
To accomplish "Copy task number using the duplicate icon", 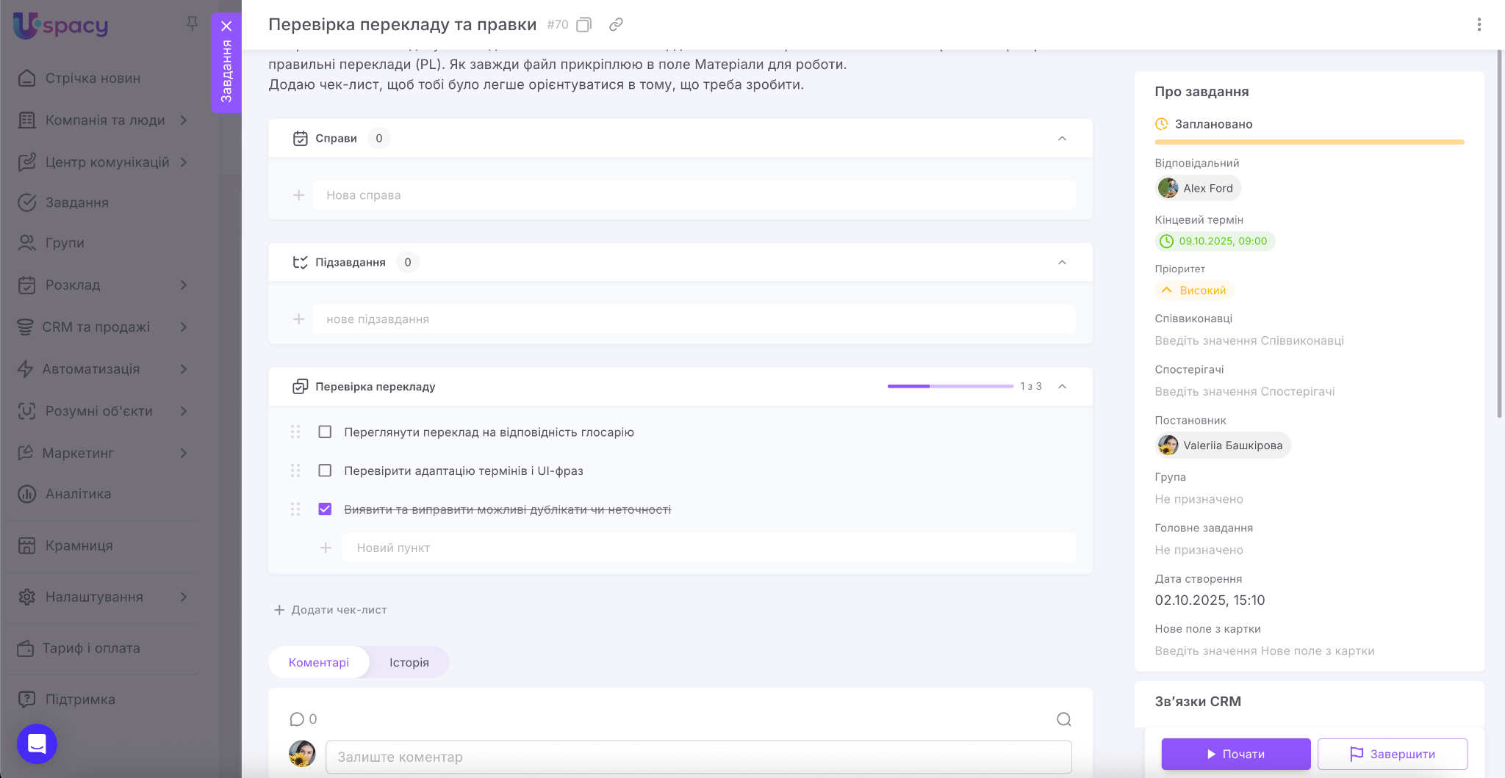I will pyautogui.click(x=583, y=25).
